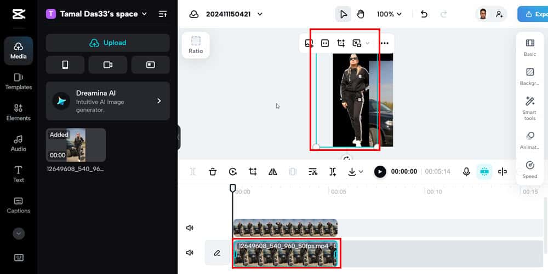This screenshot has width=548, height=274.
Task: Mute the lower video track
Action: 190,252
